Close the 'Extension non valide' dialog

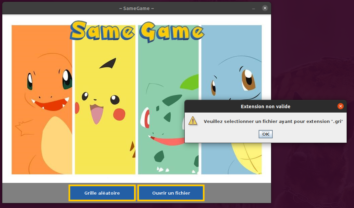(341, 107)
